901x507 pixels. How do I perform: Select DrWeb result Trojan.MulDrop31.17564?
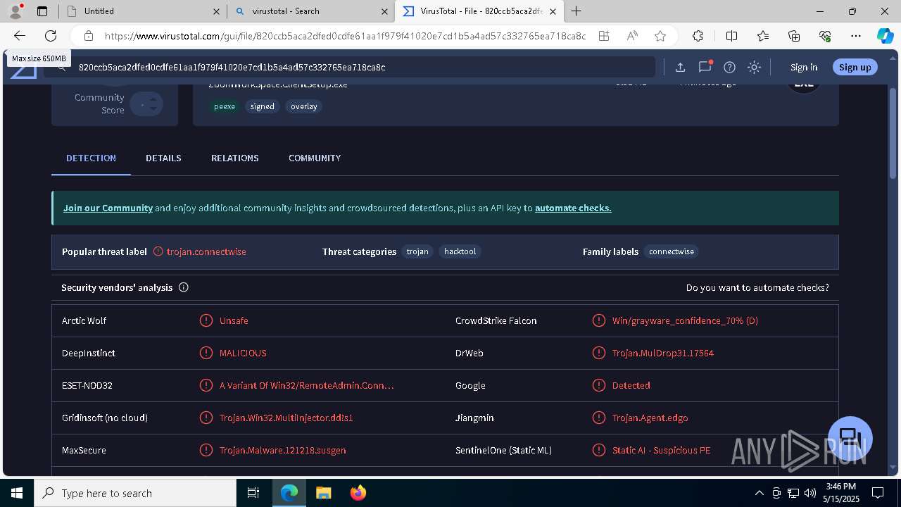(663, 353)
